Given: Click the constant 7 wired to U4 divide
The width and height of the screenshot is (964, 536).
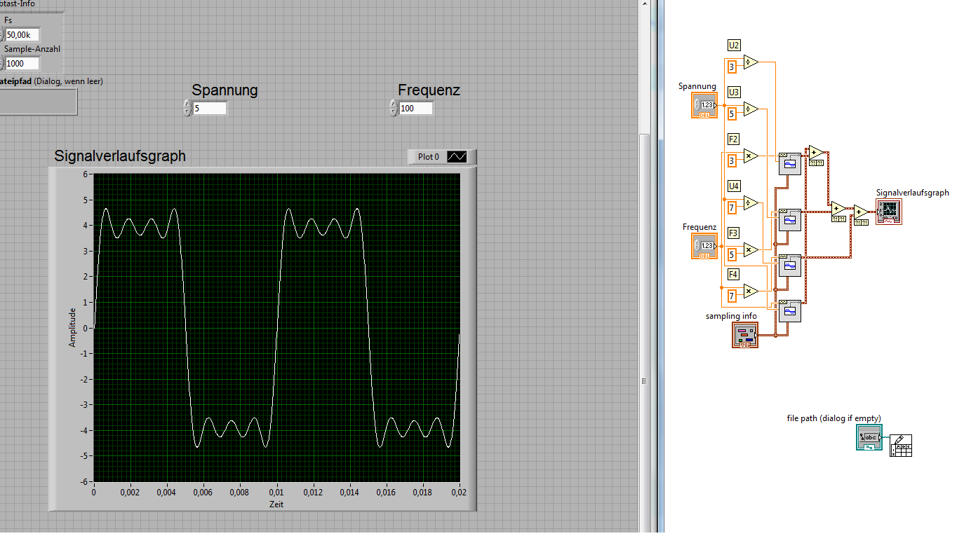Looking at the screenshot, I should [x=732, y=208].
